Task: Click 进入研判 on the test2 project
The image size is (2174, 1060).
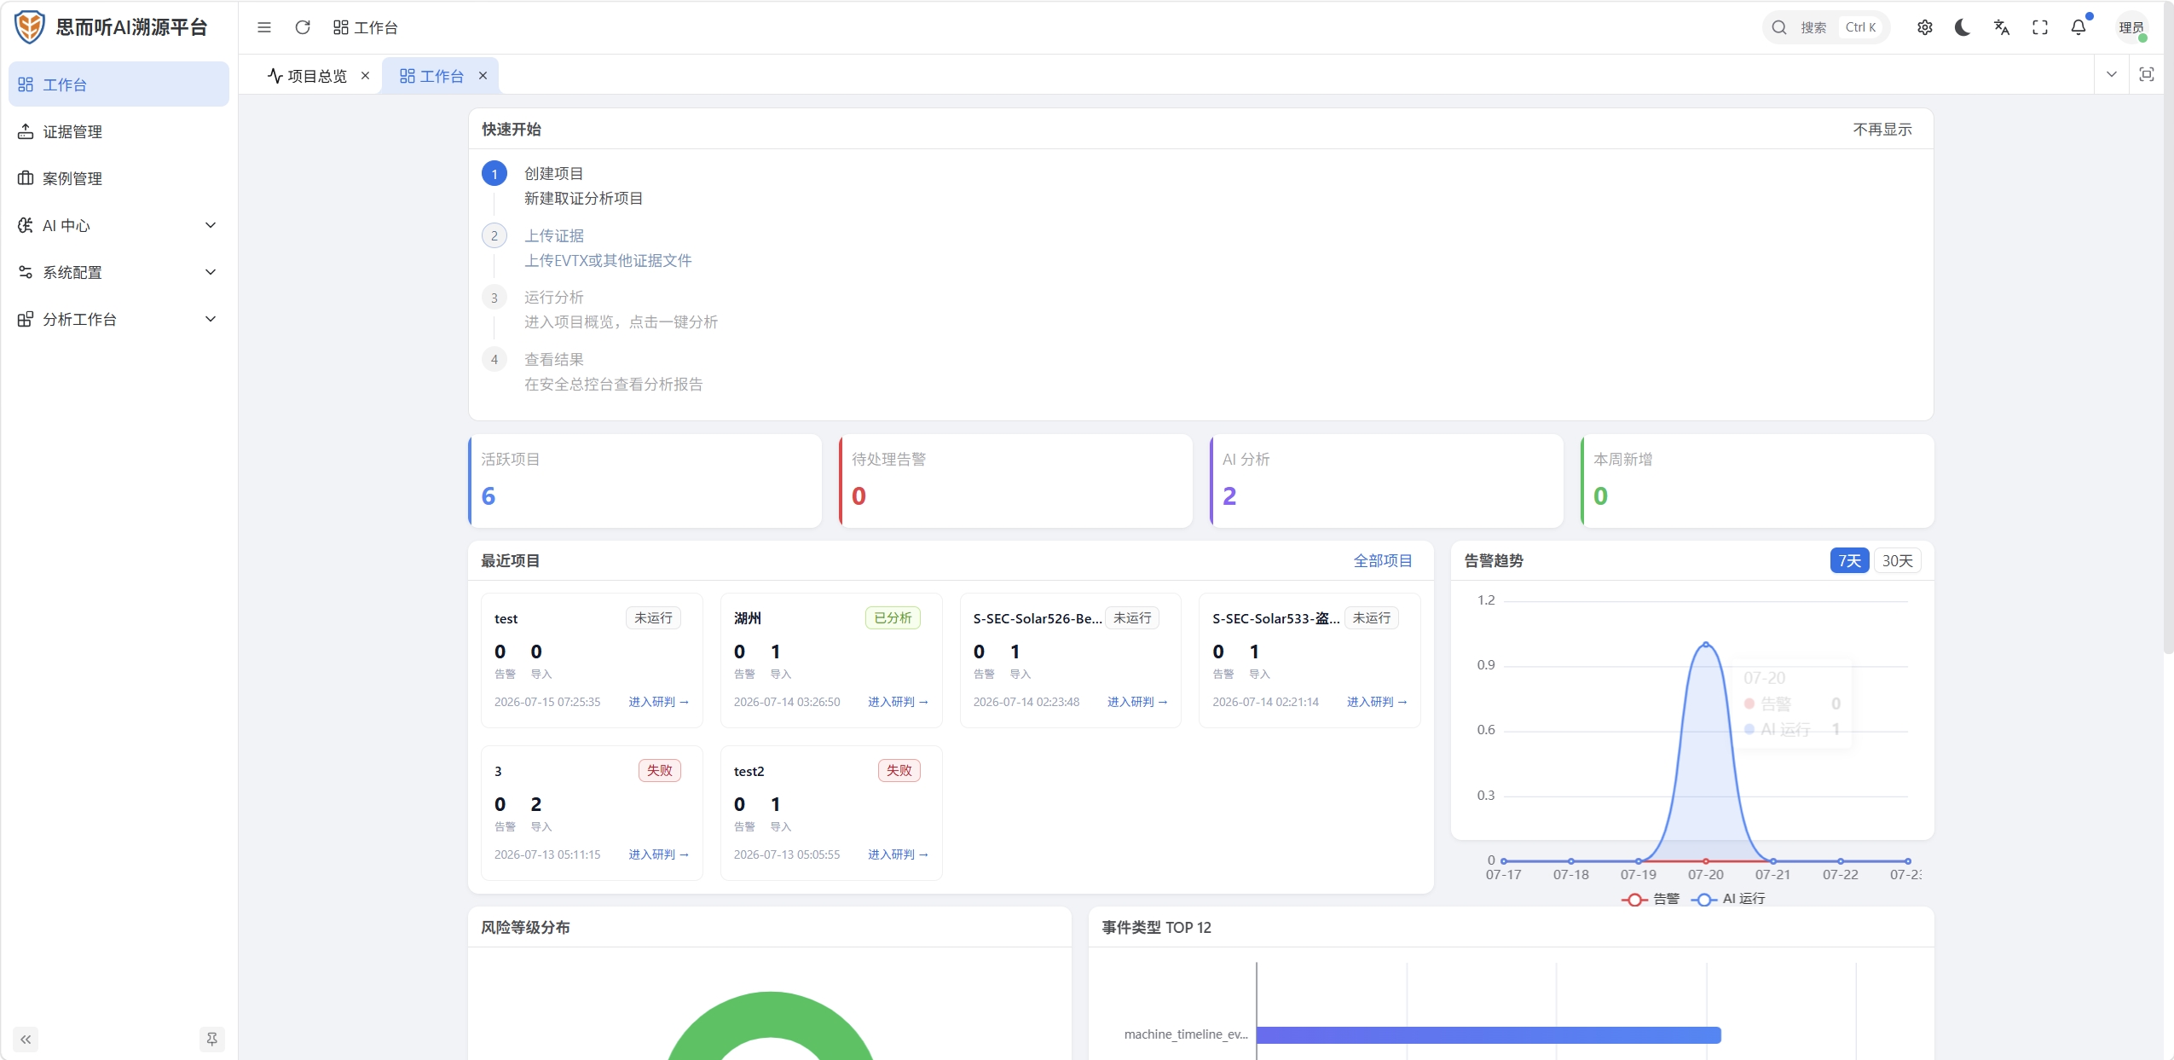Action: tap(899, 854)
